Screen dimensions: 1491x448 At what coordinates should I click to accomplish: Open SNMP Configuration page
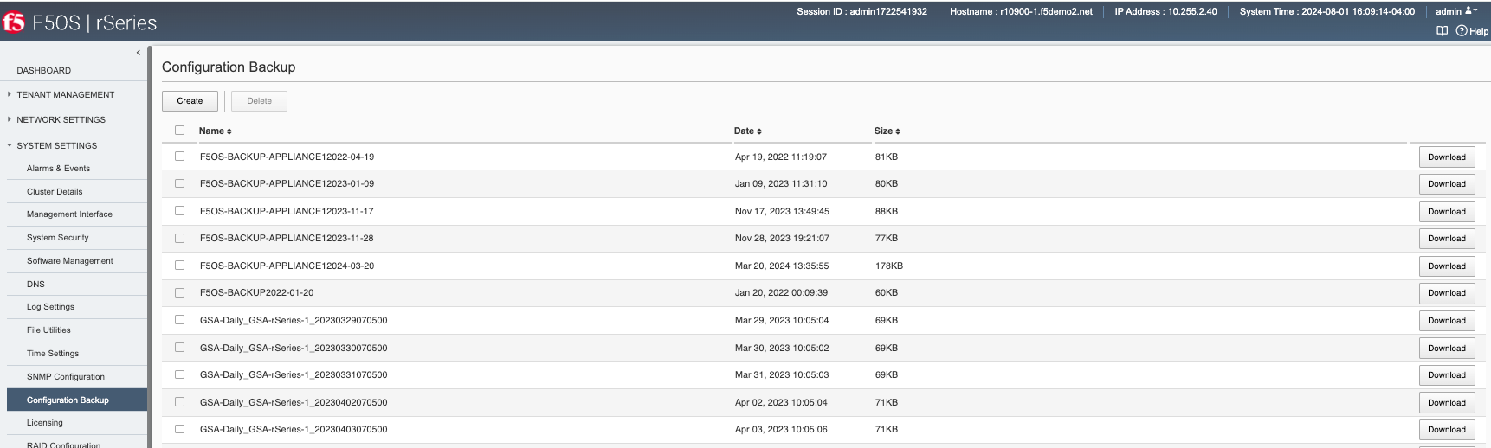coord(66,377)
